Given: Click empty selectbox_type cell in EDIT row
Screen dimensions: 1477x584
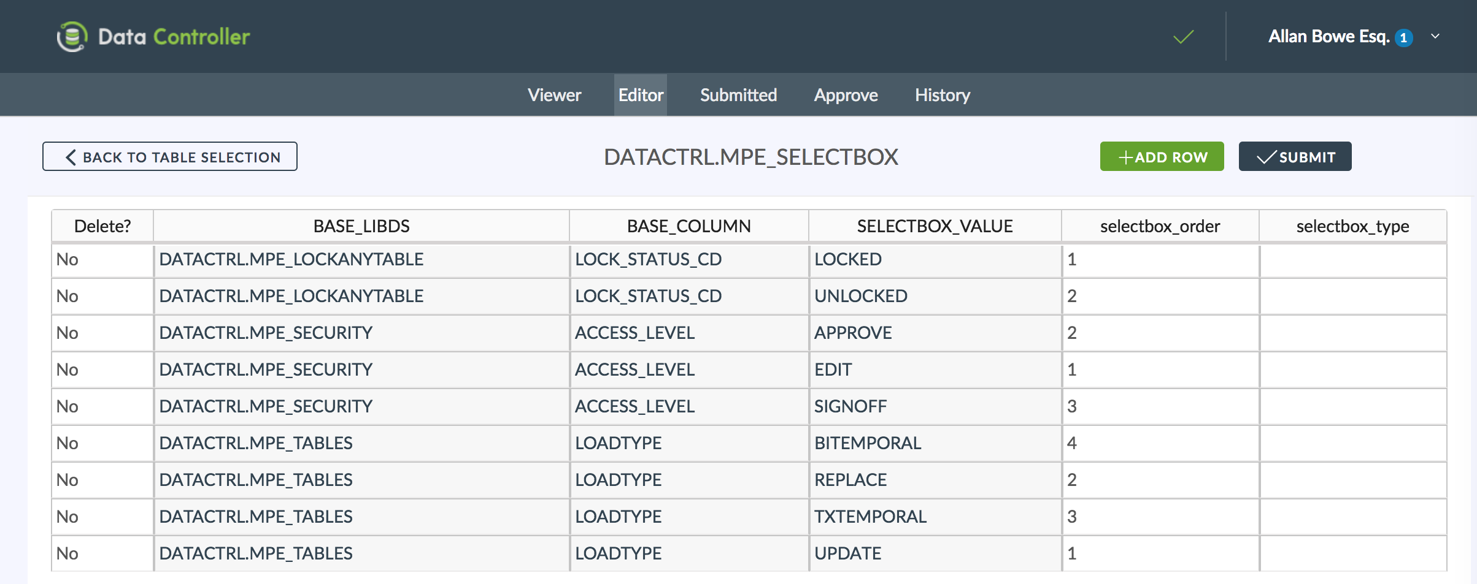Looking at the screenshot, I should click(x=1352, y=370).
